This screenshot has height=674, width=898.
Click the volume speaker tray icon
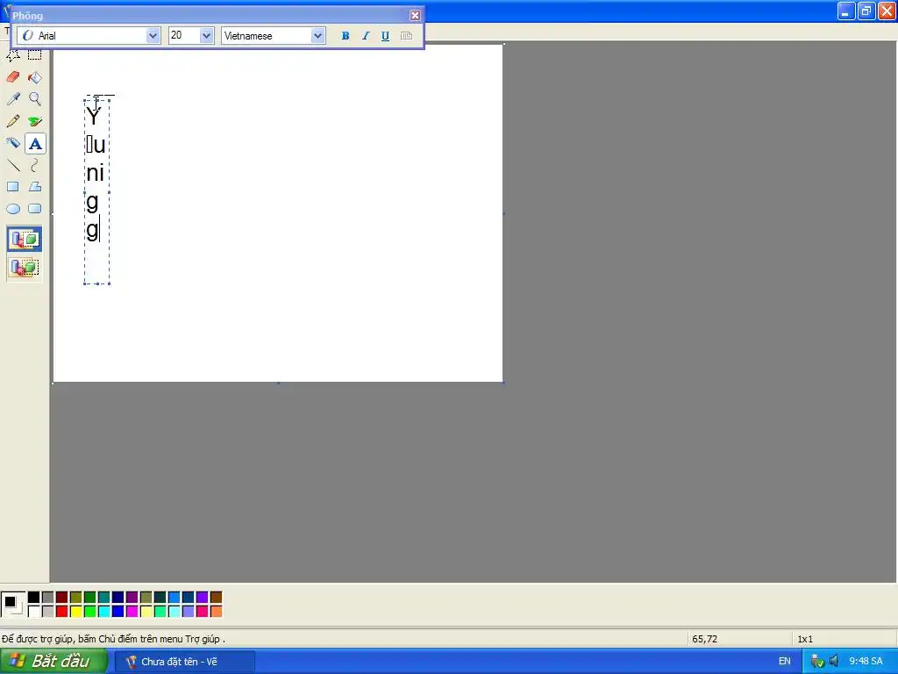click(834, 661)
